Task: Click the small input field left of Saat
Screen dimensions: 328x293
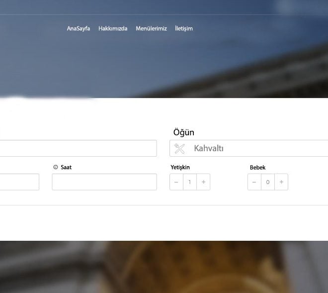Action: tap(19, 182)
